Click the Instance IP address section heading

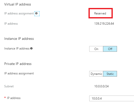pos(19,39)
